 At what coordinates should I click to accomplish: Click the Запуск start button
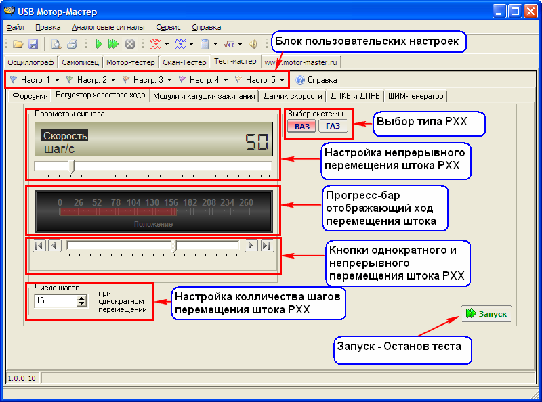(x=486, y=313)
